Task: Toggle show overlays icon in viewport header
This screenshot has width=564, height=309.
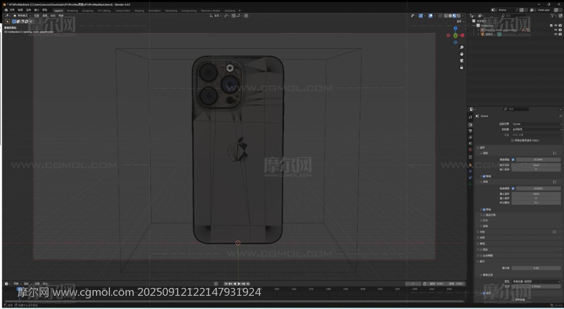Action: click(x=430, y=16)
